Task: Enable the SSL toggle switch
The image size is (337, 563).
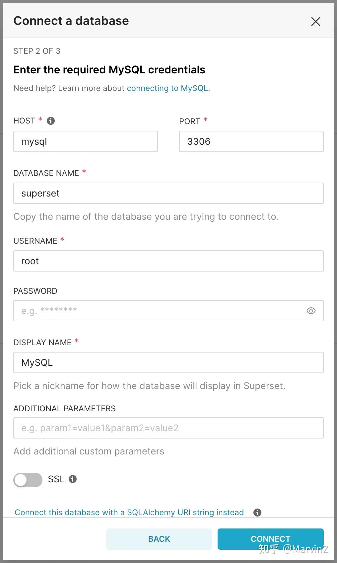Action: click(x=28, y=480)
